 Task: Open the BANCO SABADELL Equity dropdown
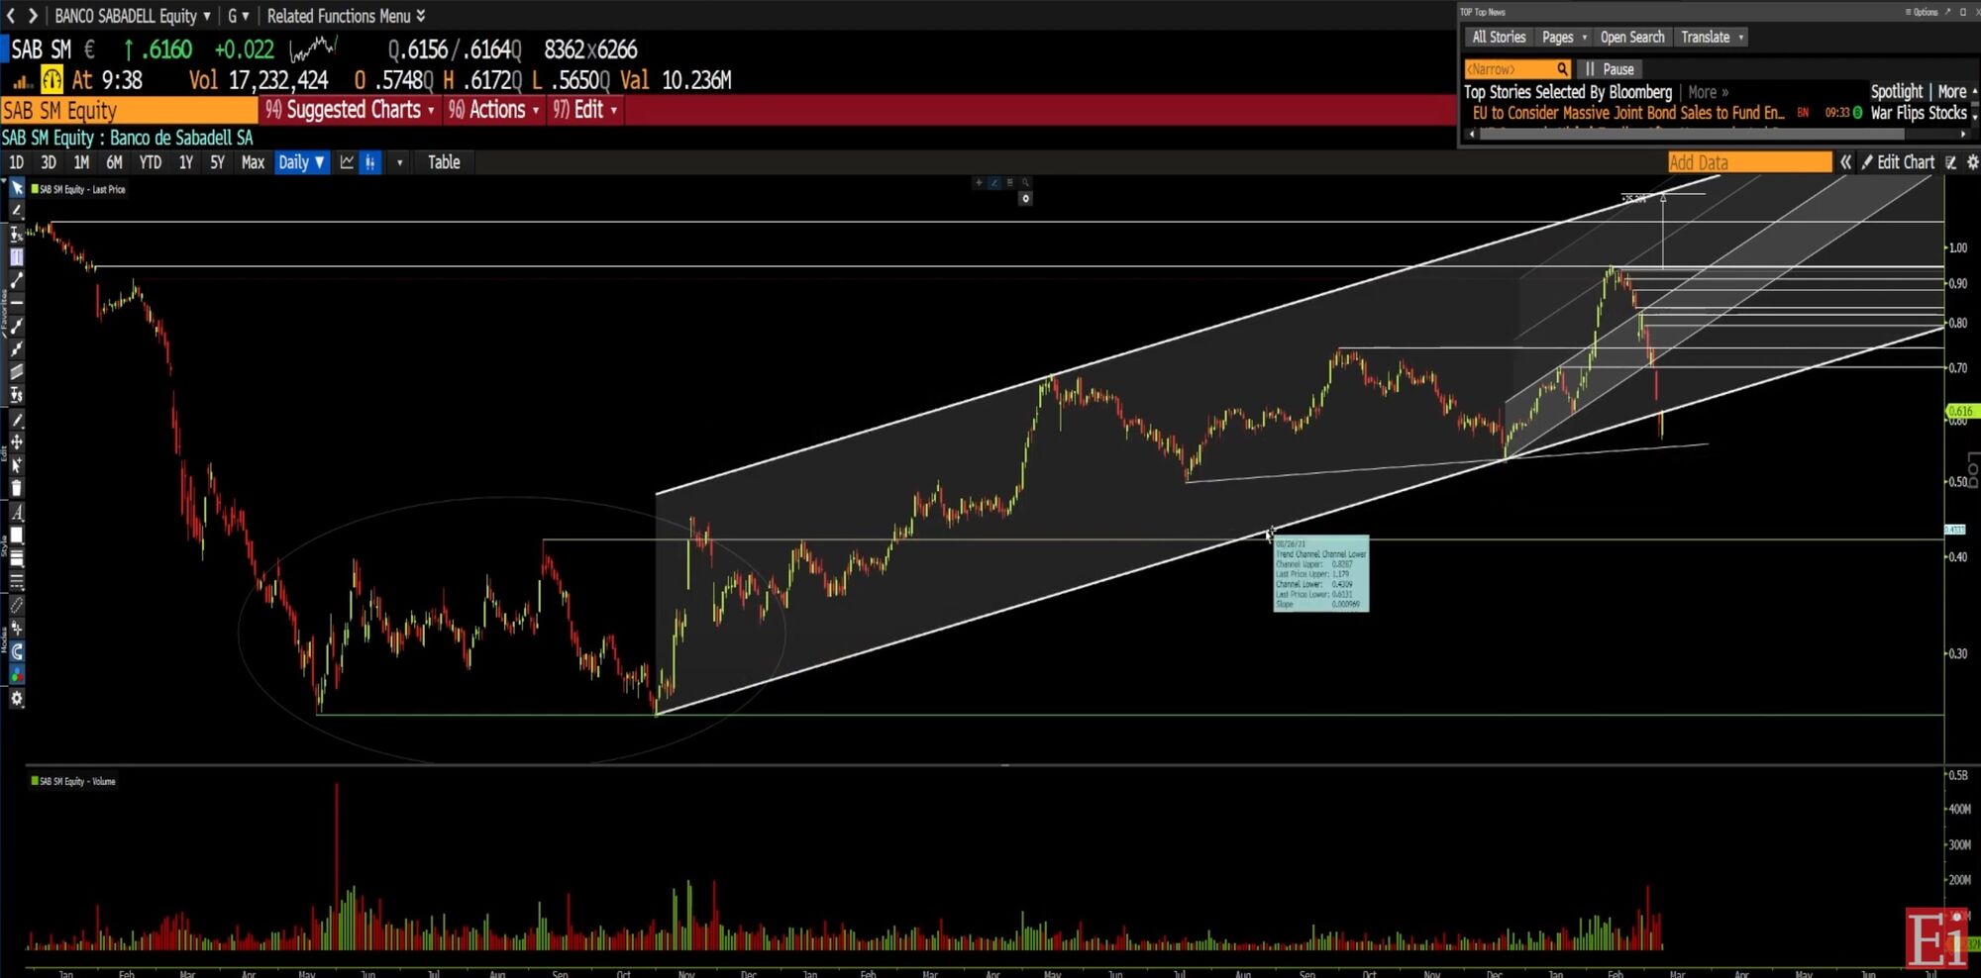coord(133,16)
